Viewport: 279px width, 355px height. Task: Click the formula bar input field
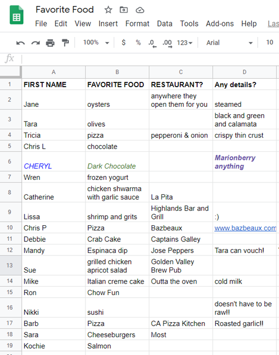[x=150, y=59]
